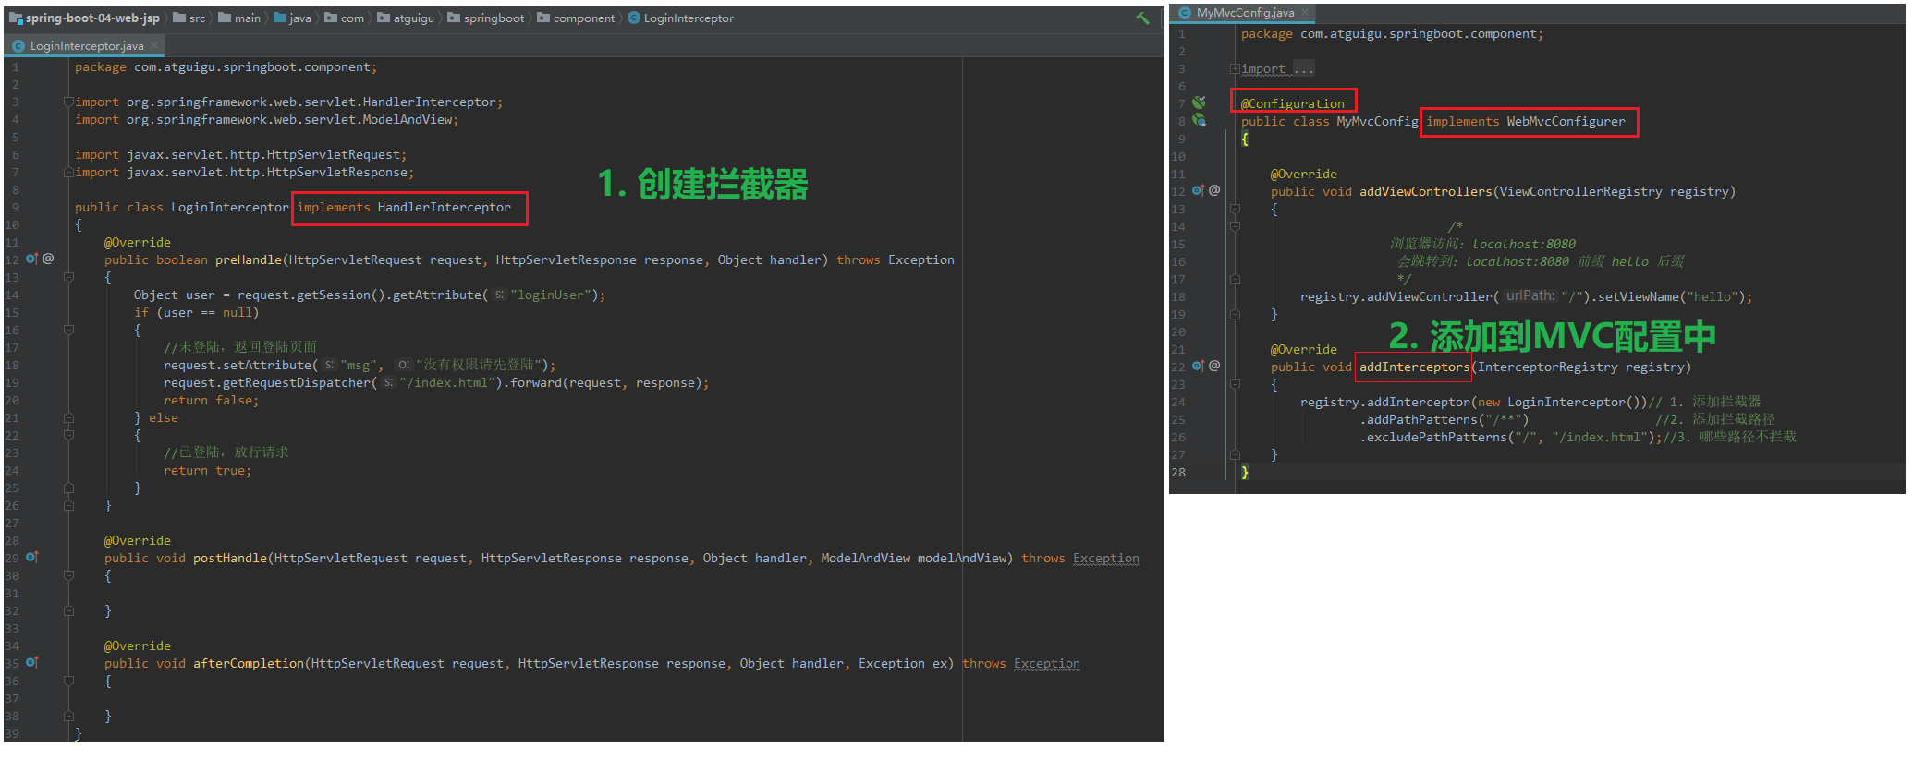
Task: Click the WebMvcConfigurer interface name
Action: tap(1566, 121)
